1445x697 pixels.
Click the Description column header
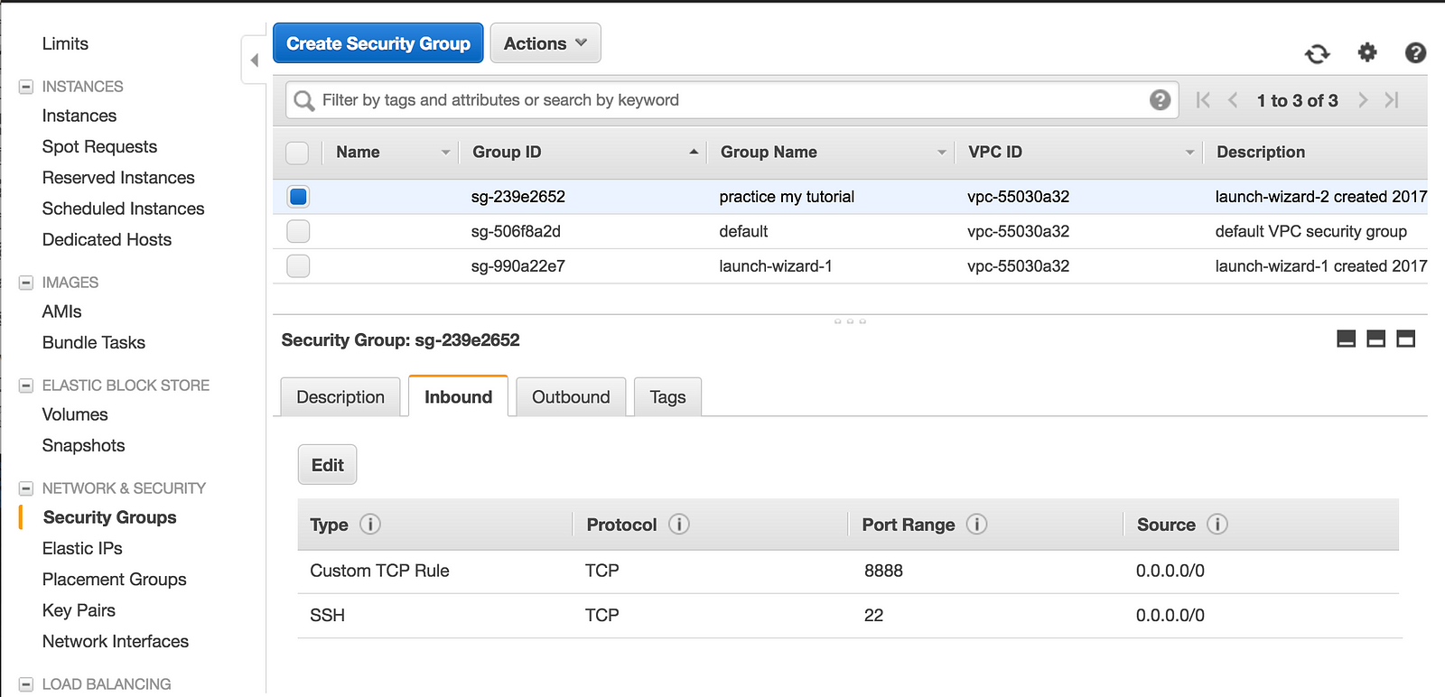(x=1261, y=153)
